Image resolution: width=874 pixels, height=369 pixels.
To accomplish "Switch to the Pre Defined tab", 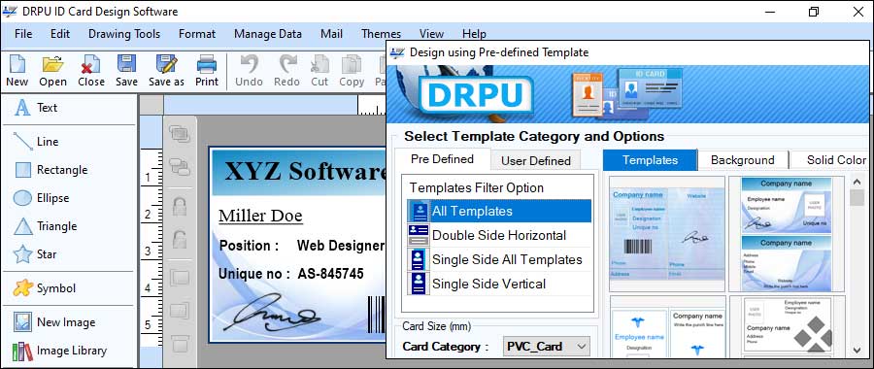I will [x=442, y=159].
